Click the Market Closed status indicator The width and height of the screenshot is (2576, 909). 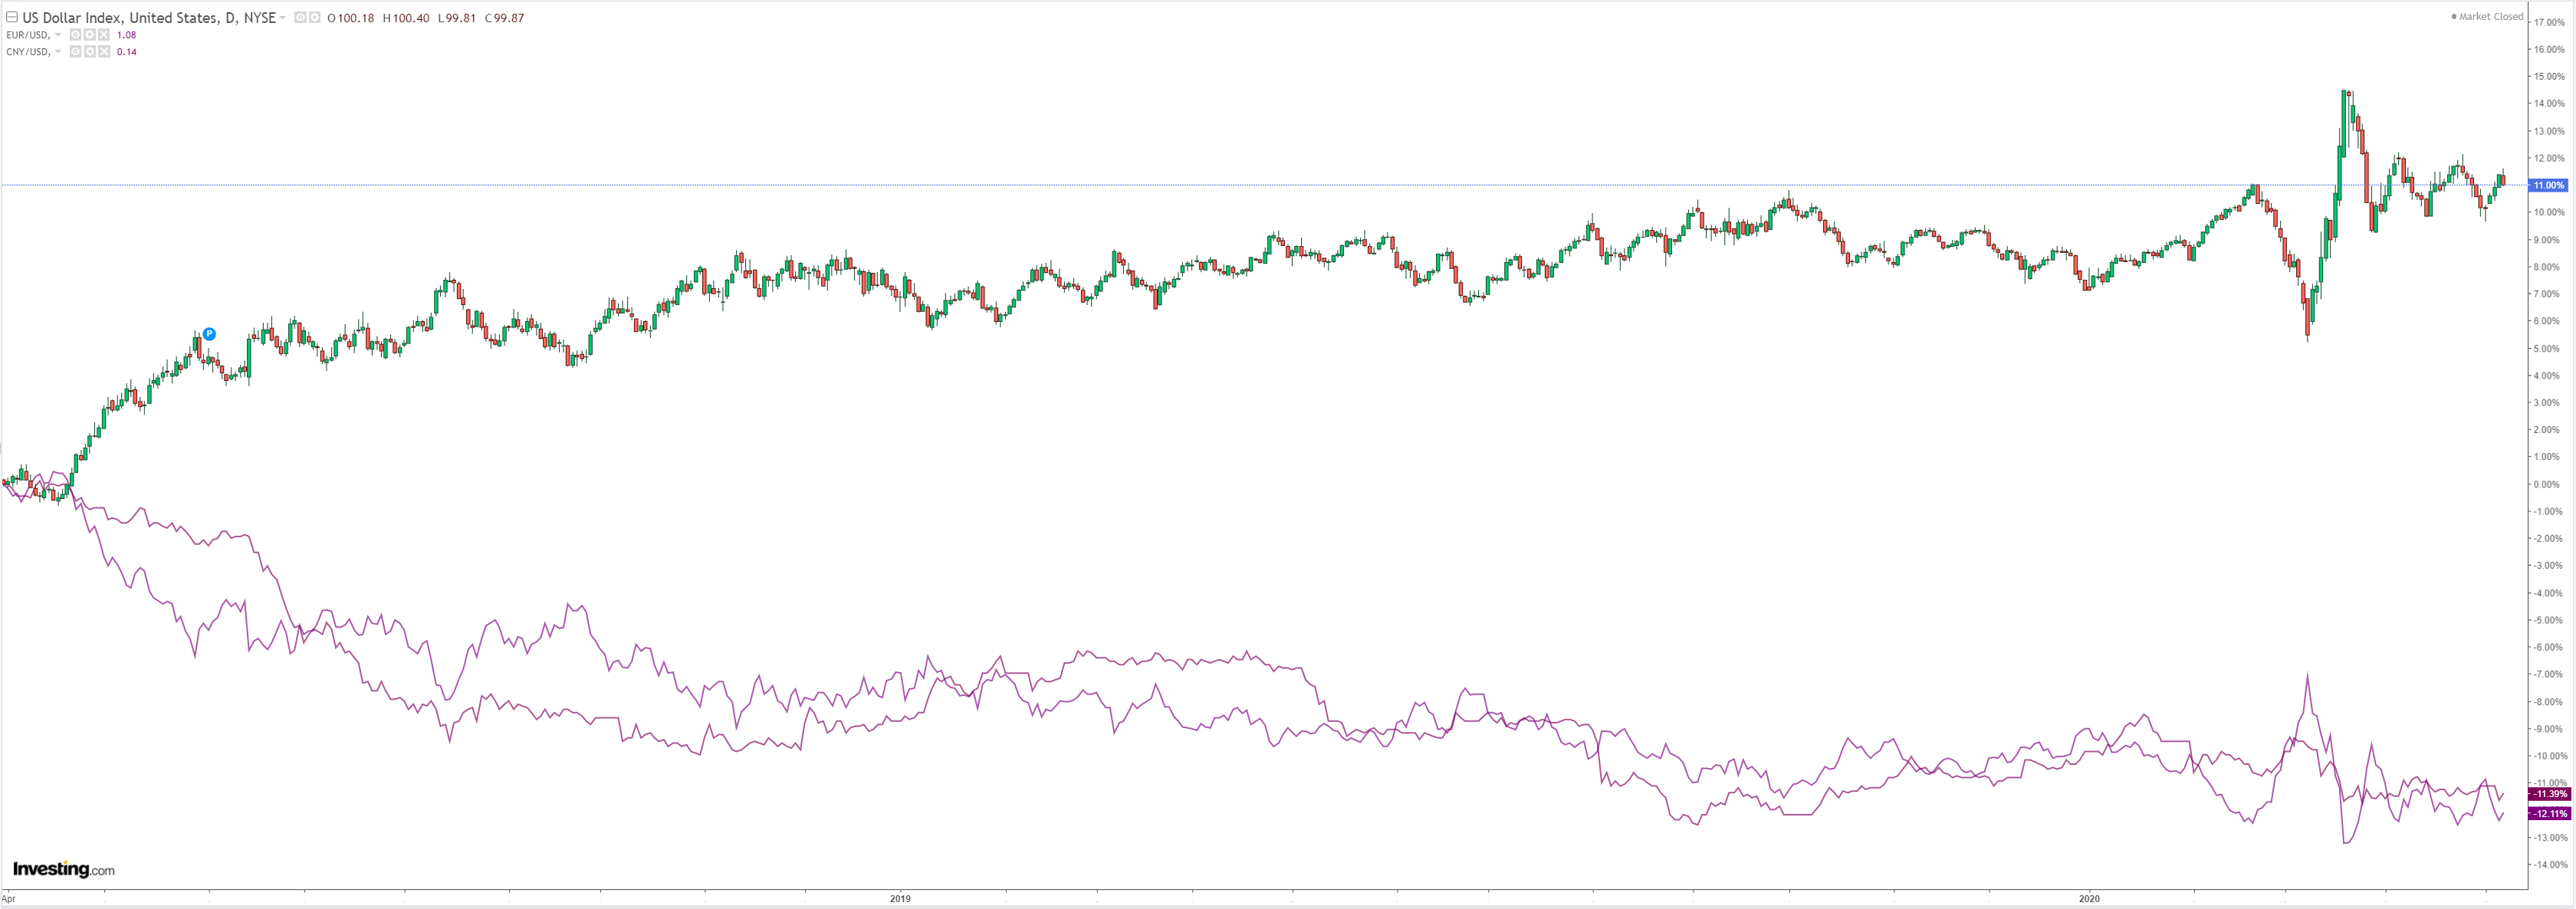[x=2486, y=16]
